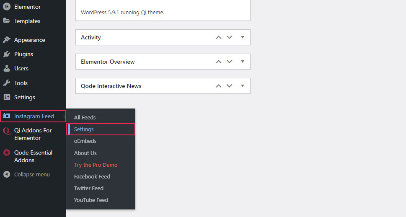
Task: Open oEmbeds submenu entry
Action: pos(85,141)
